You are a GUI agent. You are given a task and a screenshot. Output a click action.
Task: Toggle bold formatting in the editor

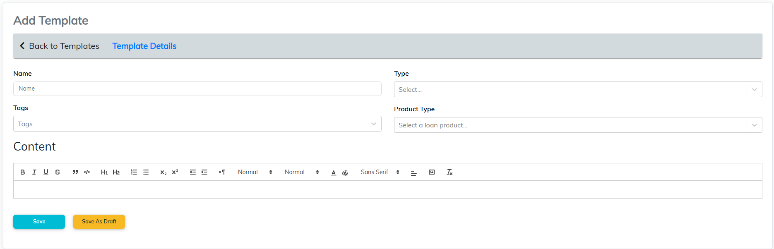click(x=23, y=172)
